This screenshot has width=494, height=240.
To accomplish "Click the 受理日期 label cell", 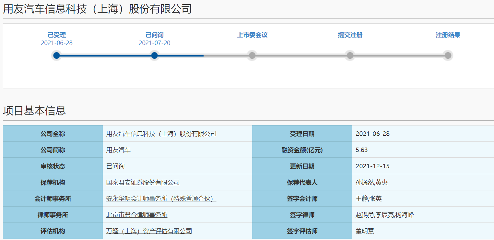I will pyautogui.click(x=302, y=134).
